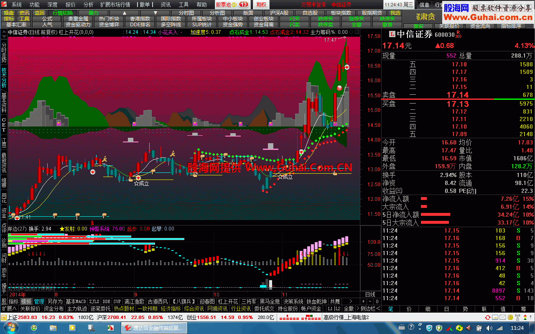Open the 综合资讯 bottom tab
Viewport: 535px width, 334px height.
coord(194,309)
